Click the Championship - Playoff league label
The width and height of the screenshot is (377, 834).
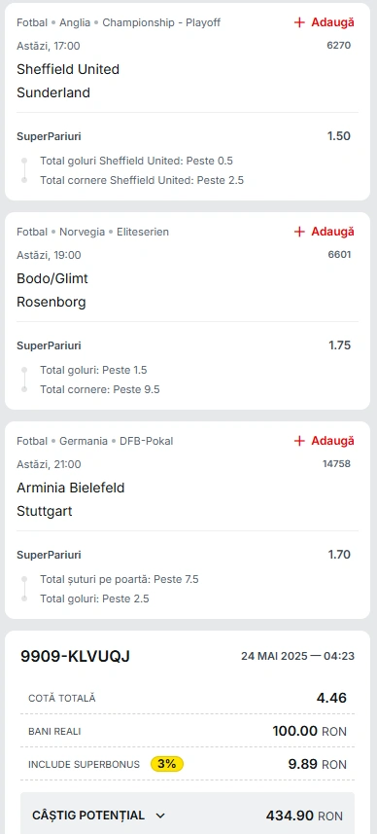[161, 22]
